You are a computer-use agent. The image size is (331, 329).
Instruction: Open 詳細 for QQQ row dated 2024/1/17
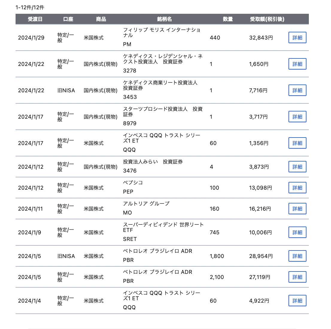[x=297, y=143]
